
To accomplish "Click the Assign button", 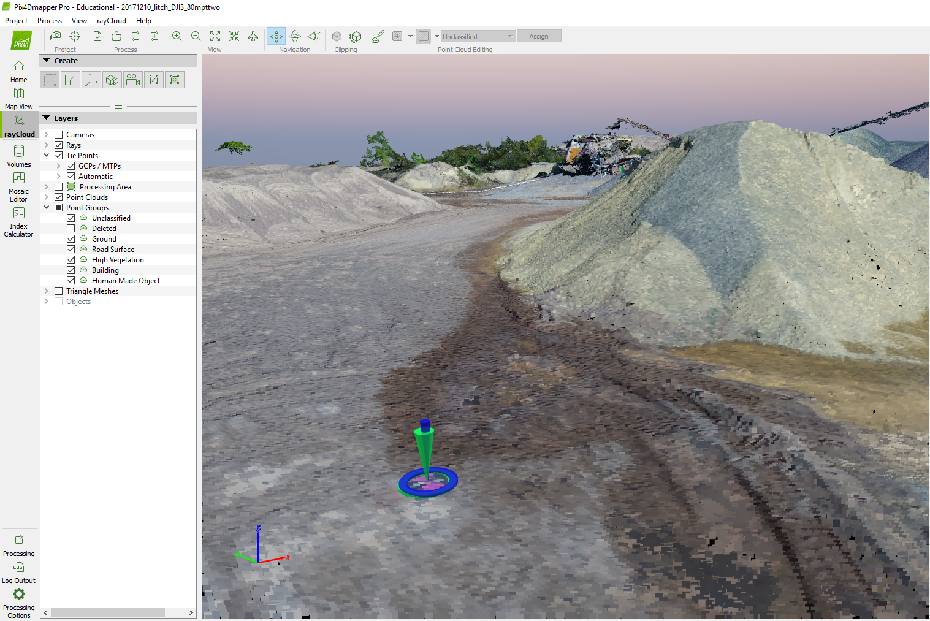I will point(539,36).
